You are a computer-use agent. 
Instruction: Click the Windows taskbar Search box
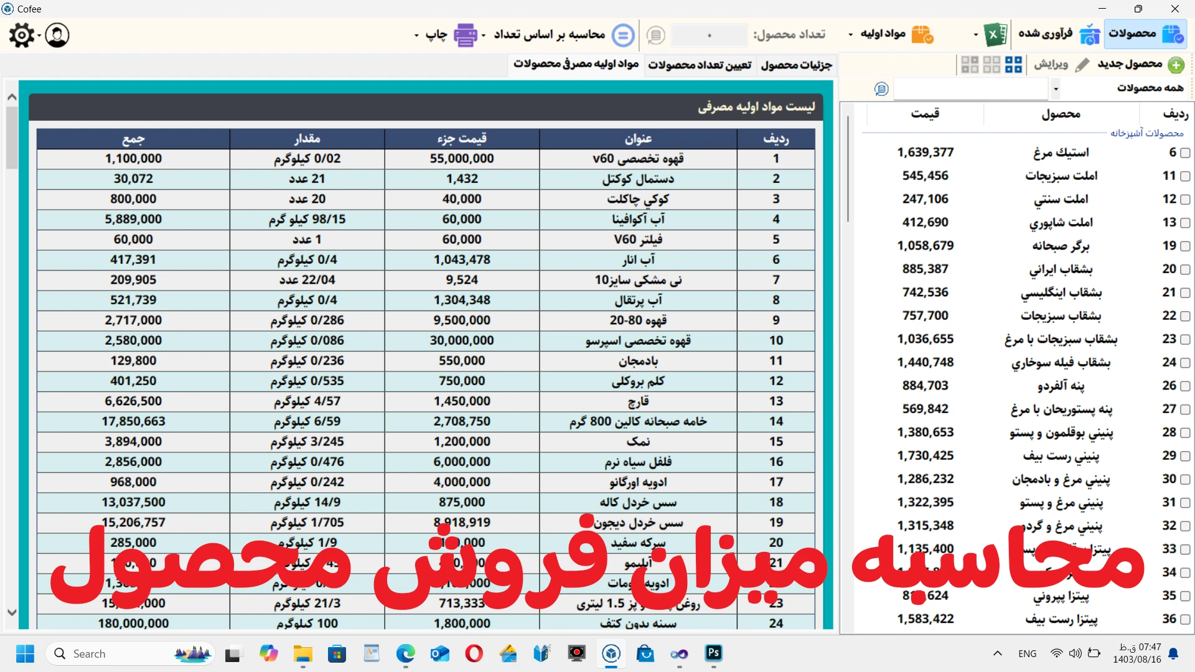pyautogui.click(x=131, y=654)
